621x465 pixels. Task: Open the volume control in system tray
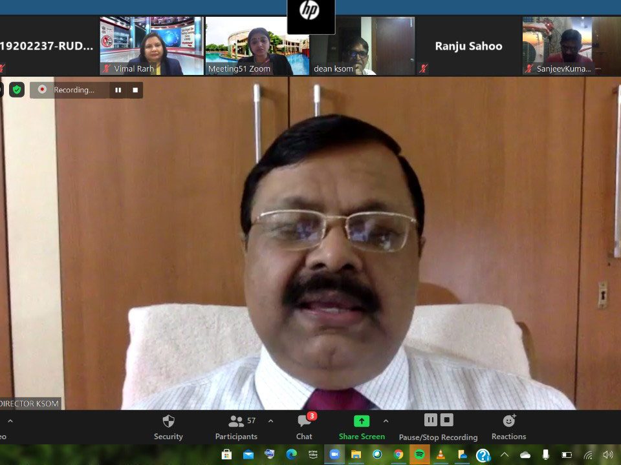coord(607,455)
